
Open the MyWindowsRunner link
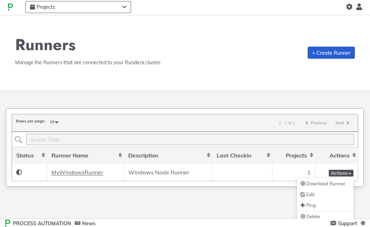click(x=78, y=173)
